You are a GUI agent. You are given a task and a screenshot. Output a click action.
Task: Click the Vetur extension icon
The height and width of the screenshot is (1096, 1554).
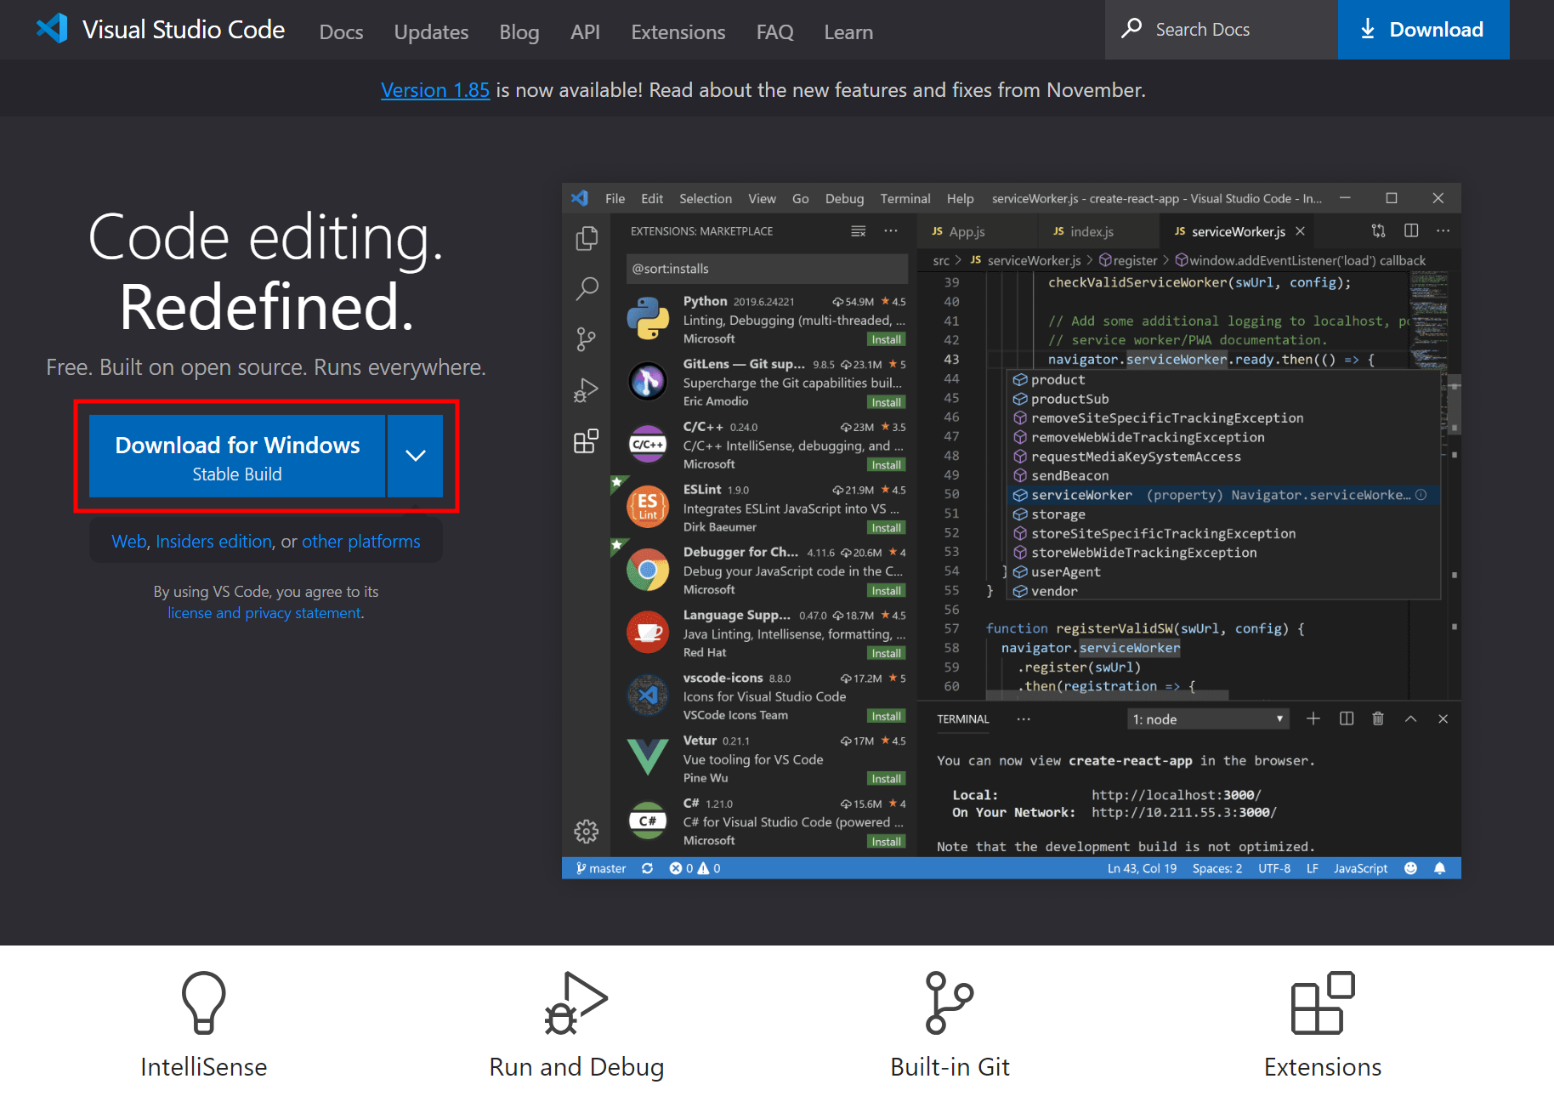point(648,757)
